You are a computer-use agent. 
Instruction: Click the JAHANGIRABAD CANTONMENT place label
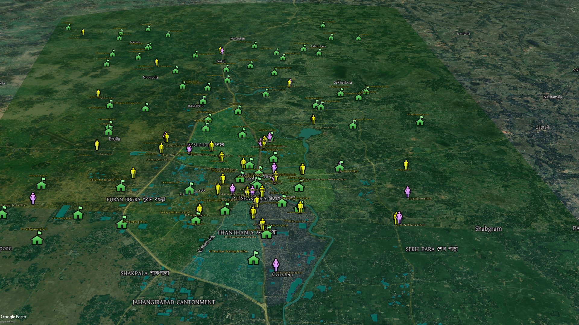[x=173, y=302]
